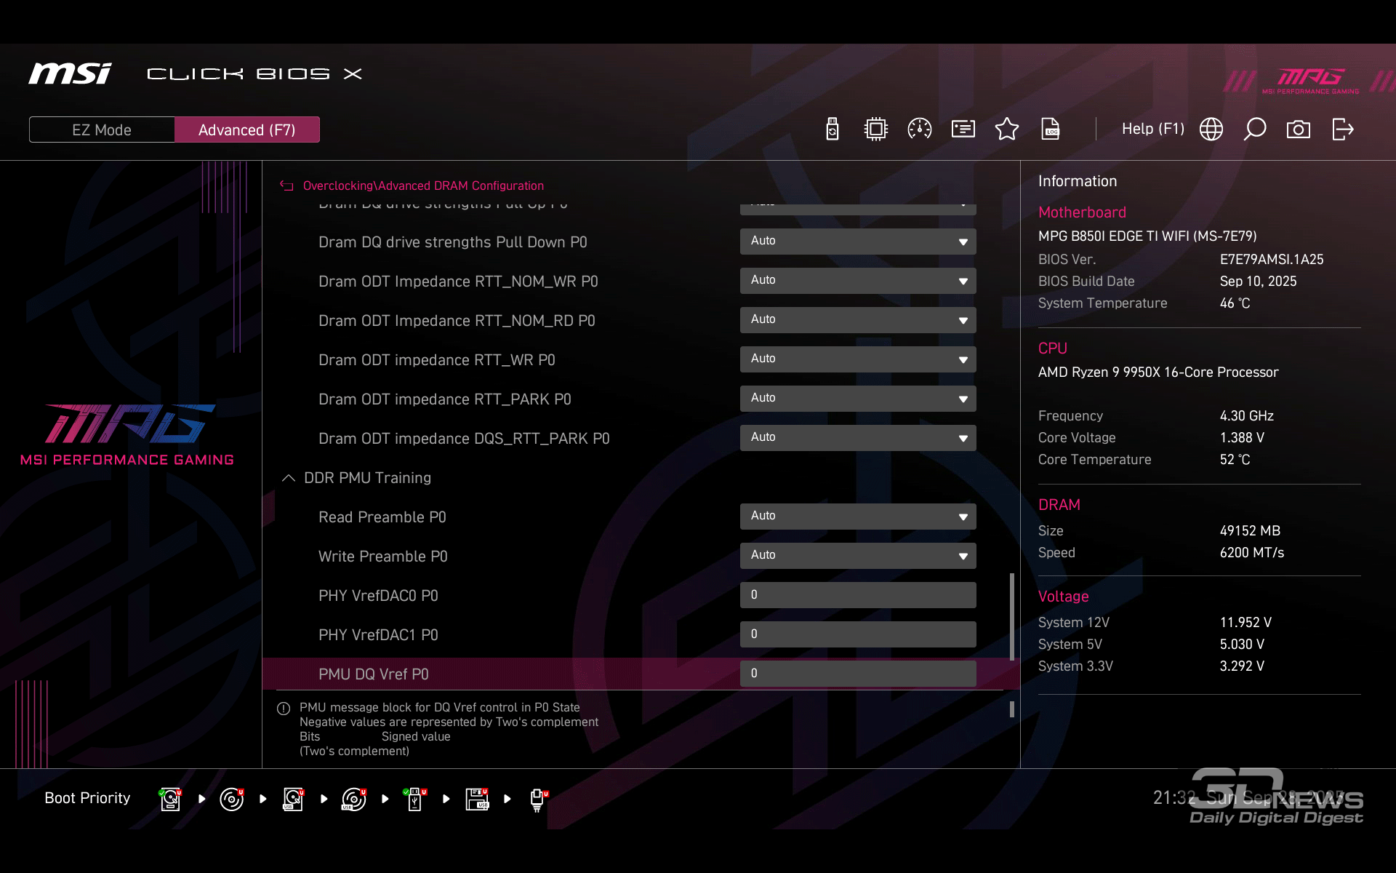This screenshot has width=1396, height=873.
Task: Select Advanced (F7) mode
Action: tap(246, 129)
